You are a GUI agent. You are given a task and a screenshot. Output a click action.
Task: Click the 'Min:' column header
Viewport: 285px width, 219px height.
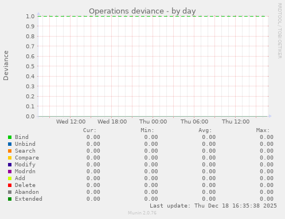(x=147, y=130)
